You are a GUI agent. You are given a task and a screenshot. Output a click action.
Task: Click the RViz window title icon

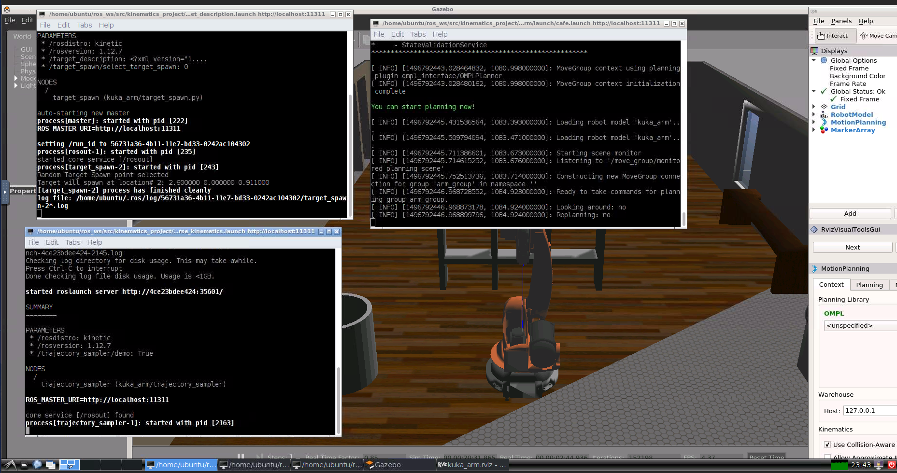click(x=814, y=11)
